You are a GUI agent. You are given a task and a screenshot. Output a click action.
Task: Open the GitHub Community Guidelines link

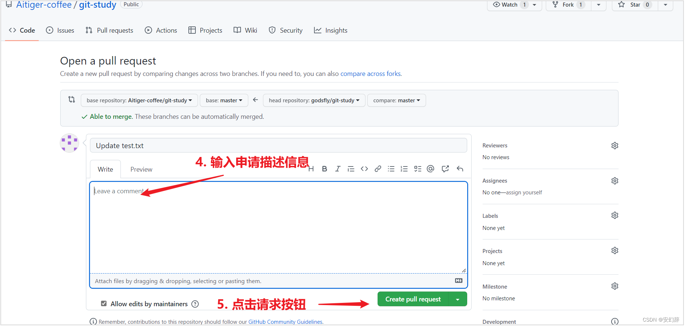[x=285, y=322]
